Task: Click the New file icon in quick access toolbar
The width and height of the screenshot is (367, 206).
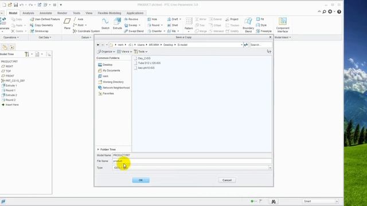Action: (x=4, y=5)
